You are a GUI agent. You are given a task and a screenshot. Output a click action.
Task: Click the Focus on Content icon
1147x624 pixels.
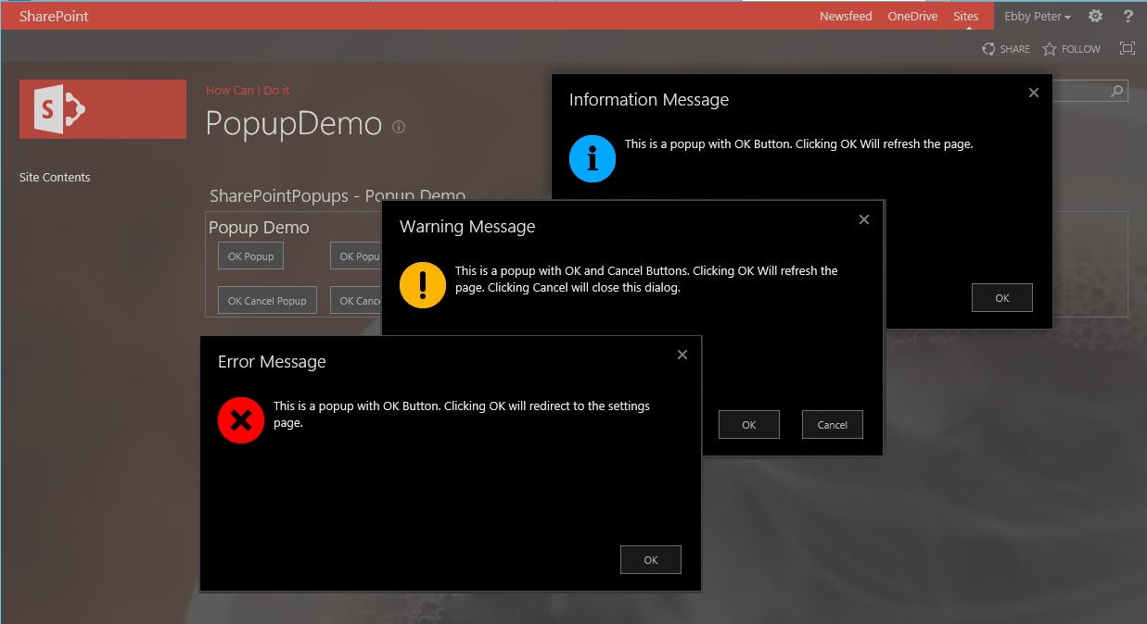coord(1127,47)
